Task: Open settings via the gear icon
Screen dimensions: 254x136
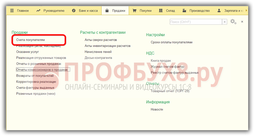Action: click(x=233, y=22)
